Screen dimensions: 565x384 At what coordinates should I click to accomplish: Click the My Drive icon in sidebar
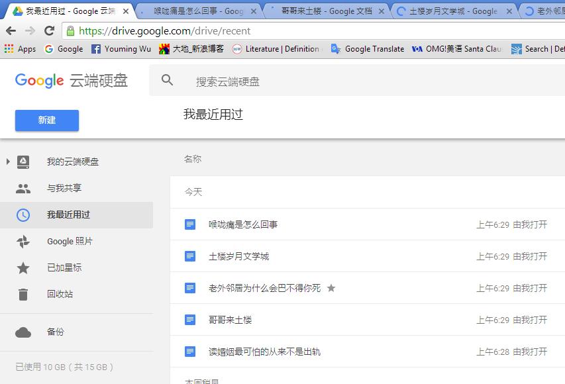(23, 162)
